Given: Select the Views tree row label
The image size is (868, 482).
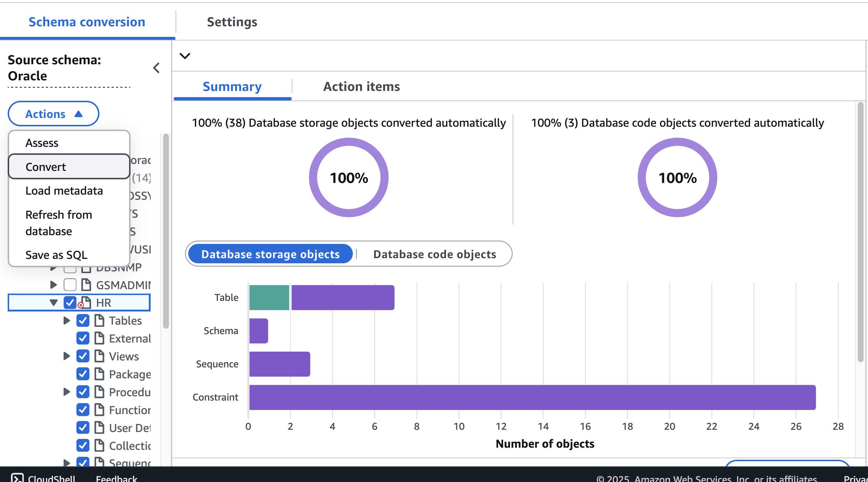Looking at the screenshot, I should coord(124,356).
